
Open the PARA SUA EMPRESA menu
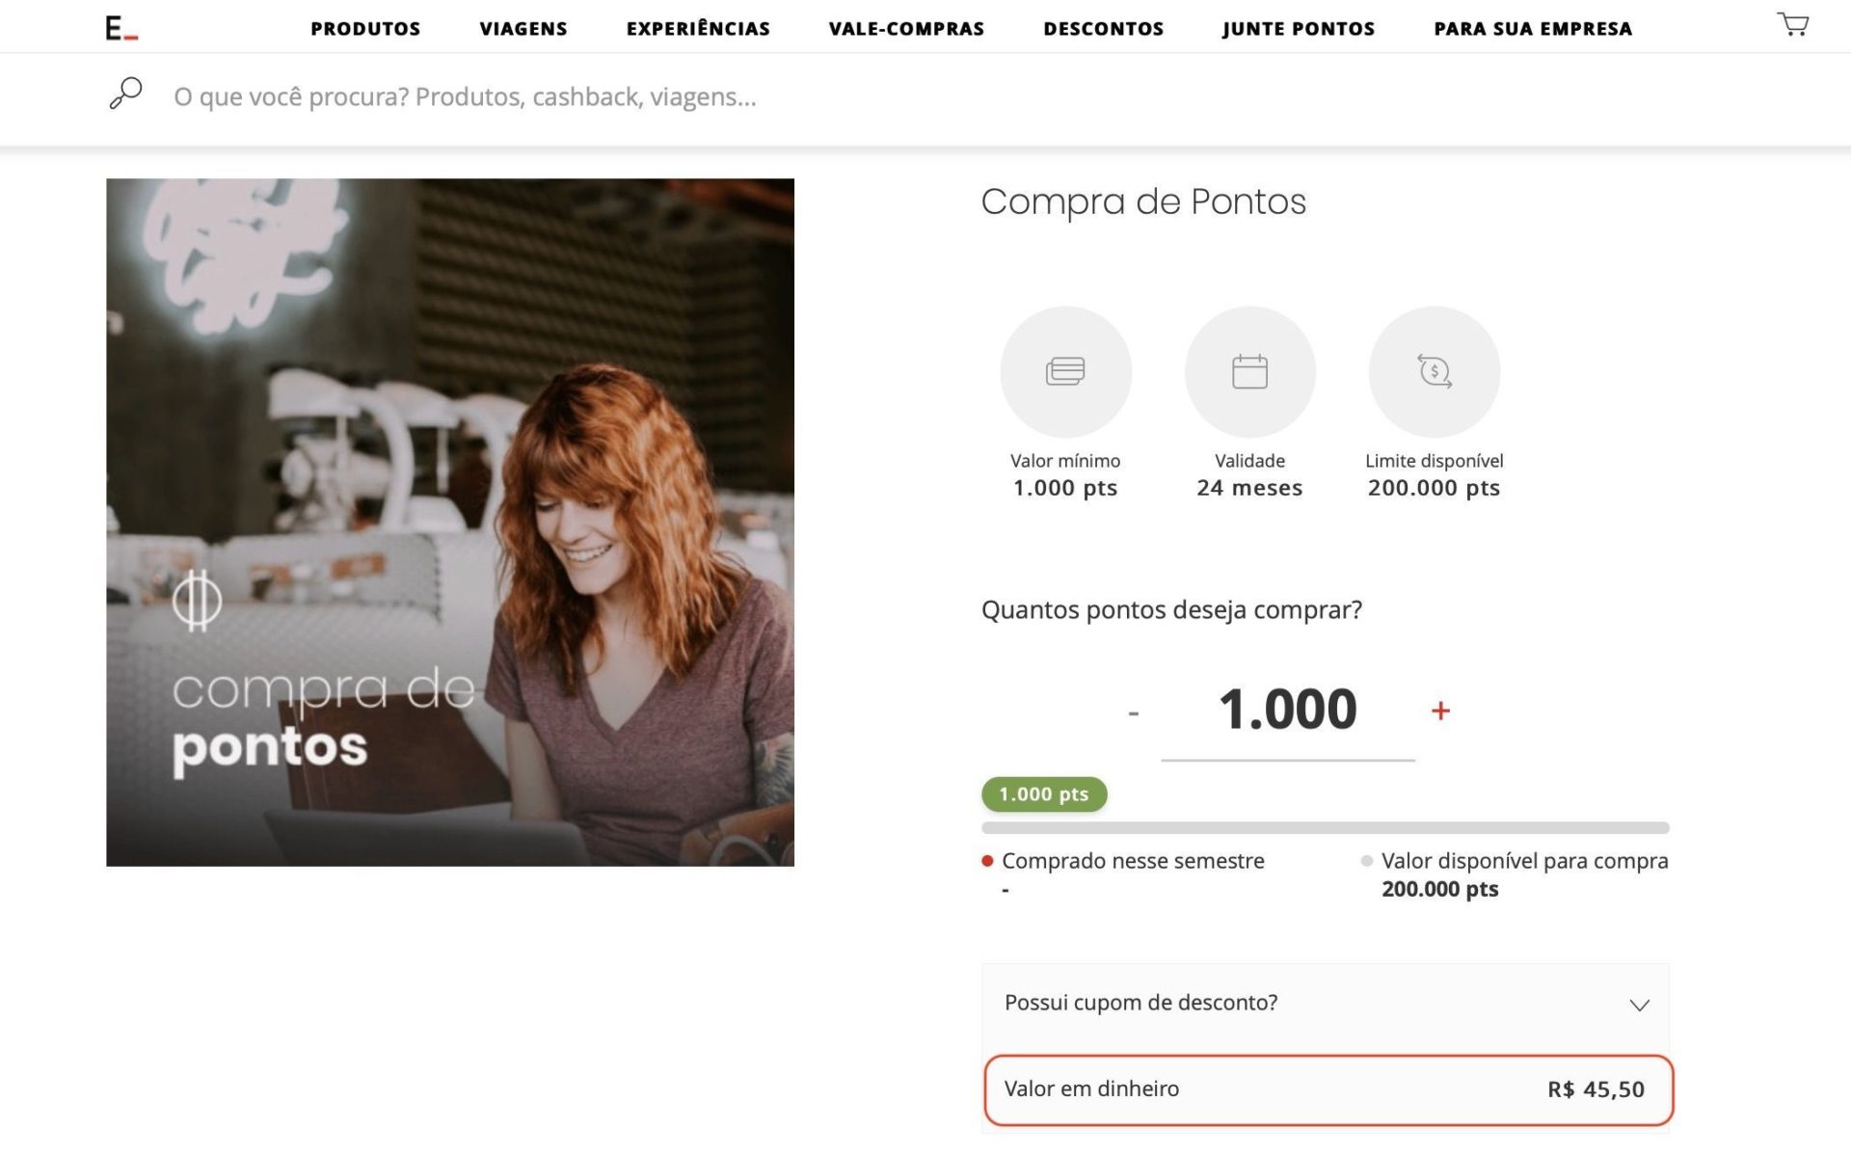[x=1533, y=29]
